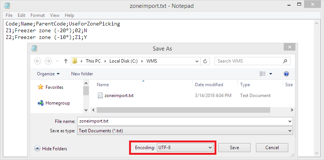Click the Cancel button

tap(272, 148)
